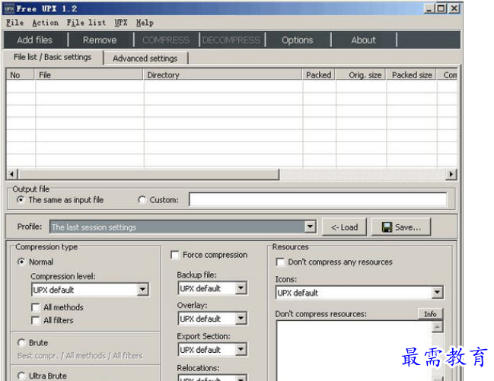
Task: Click the Don't compress resources list box
Action: 354,351
